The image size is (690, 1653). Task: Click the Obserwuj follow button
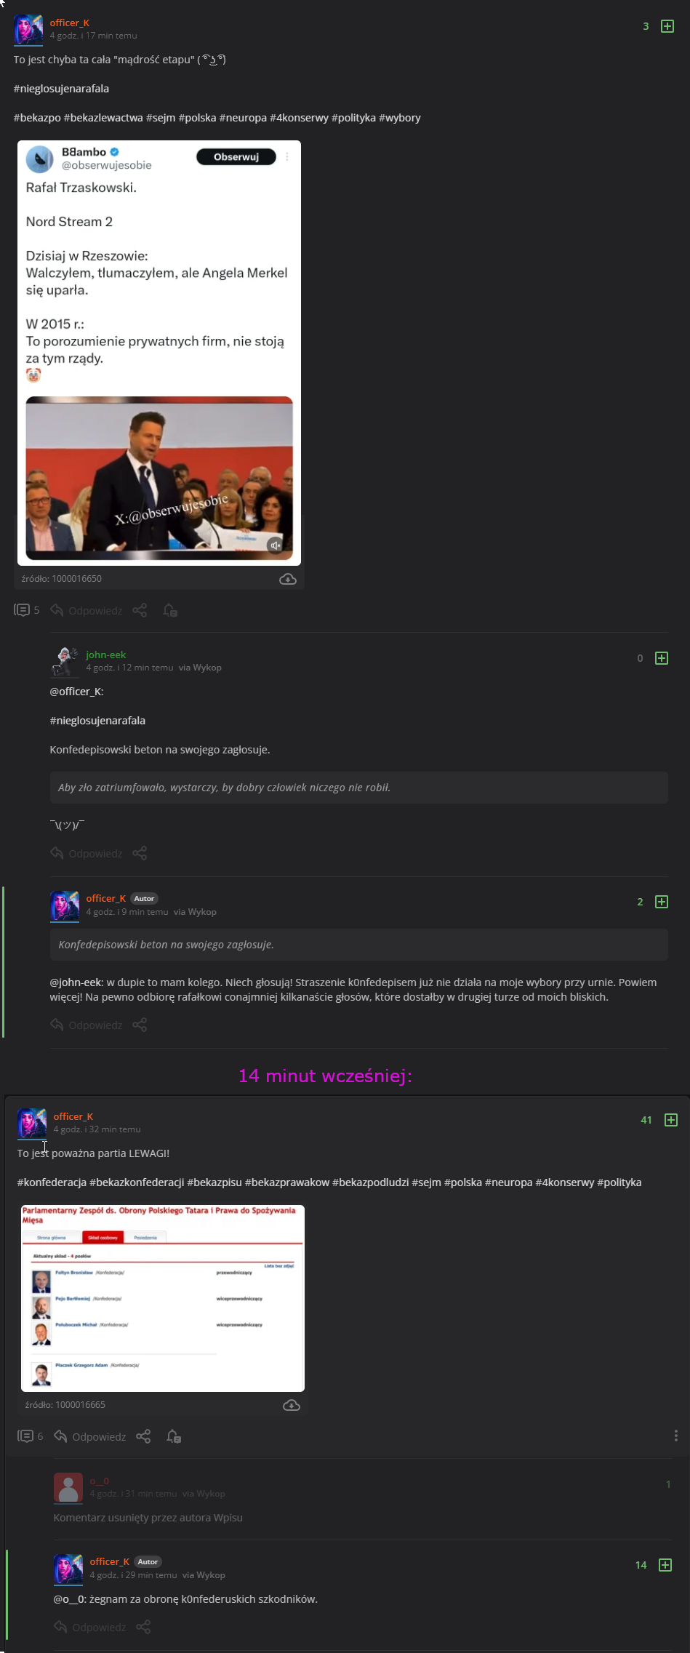coord(236,157)
